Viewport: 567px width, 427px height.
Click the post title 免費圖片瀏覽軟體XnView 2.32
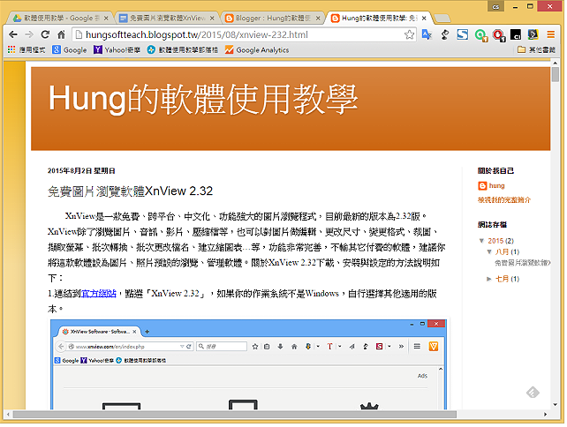tap(130, 191)
